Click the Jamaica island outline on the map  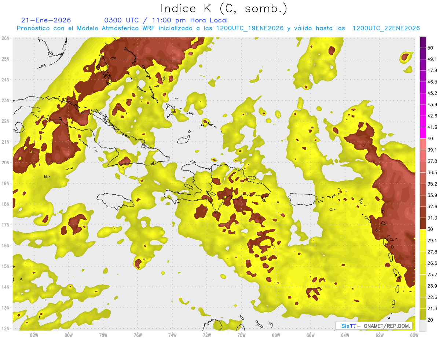coord(115,201)
